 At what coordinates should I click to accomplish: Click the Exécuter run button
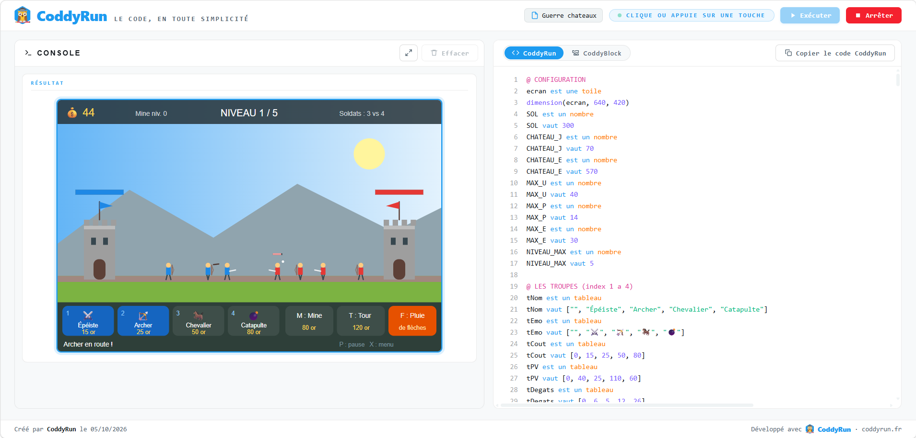pyautogui.click(x=810, y=15)
